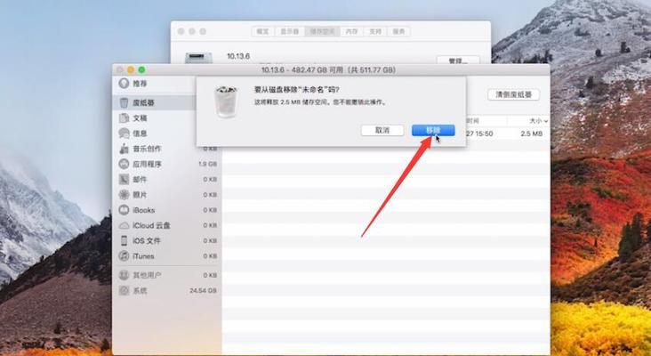Click the 0 KB size next to 邮件
Viewport: 651px width, 356px height.
coord(210,180)
